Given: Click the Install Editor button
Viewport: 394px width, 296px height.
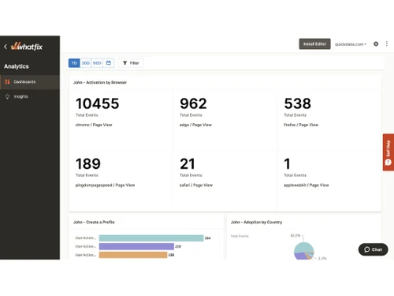Looking at the screenshot, I should (x=314, y=44).
